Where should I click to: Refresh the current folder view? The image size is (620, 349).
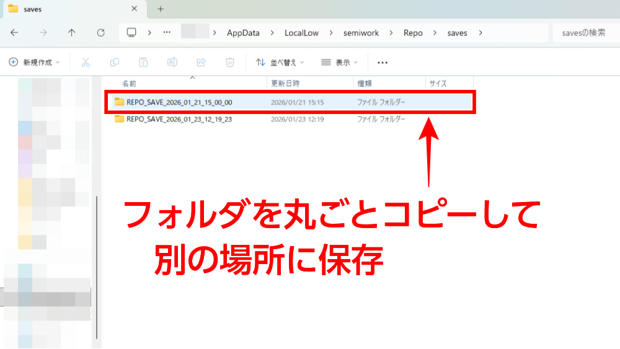point(100,33)
